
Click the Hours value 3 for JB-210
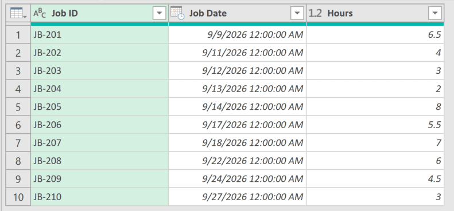click(375, 197)
